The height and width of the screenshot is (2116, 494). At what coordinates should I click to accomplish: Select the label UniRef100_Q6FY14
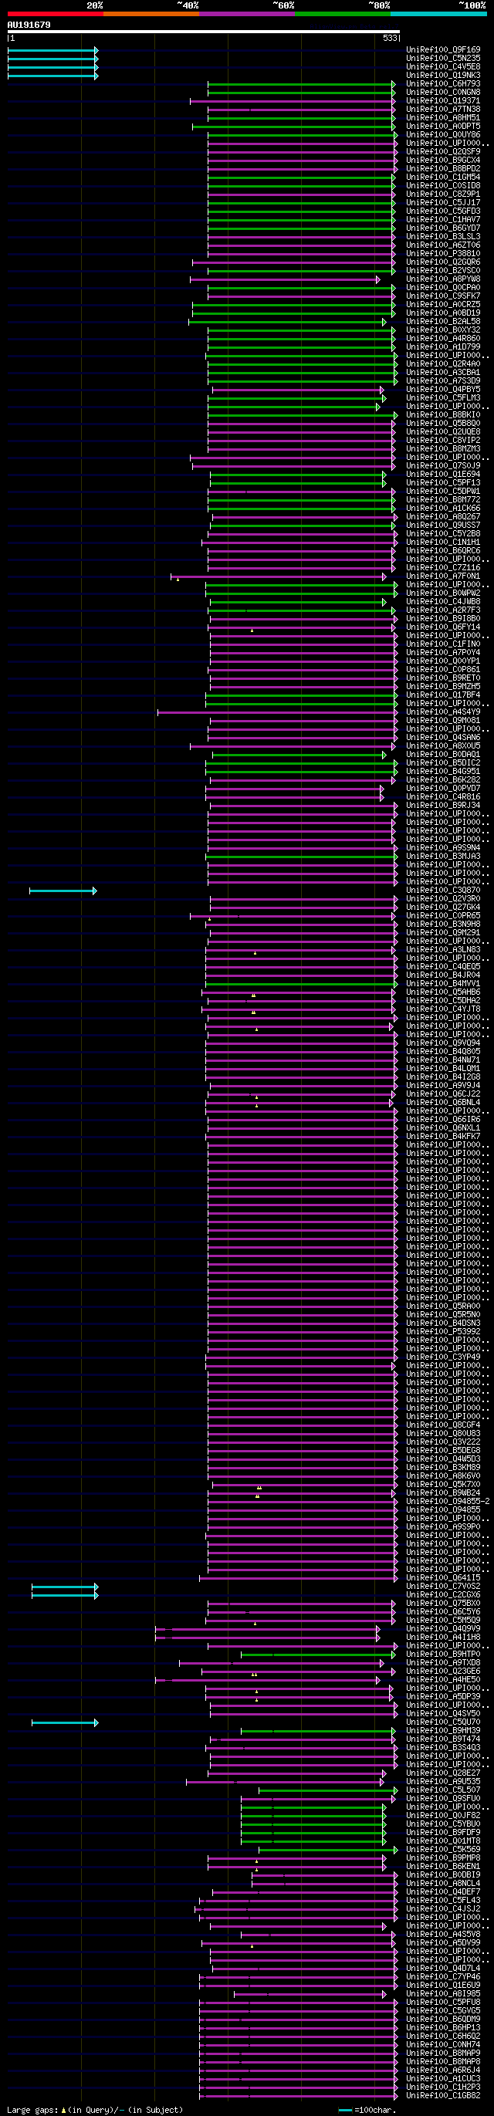point(443,627)
